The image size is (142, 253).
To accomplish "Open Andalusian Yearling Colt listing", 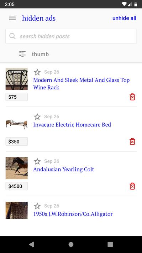I will 63,169.
